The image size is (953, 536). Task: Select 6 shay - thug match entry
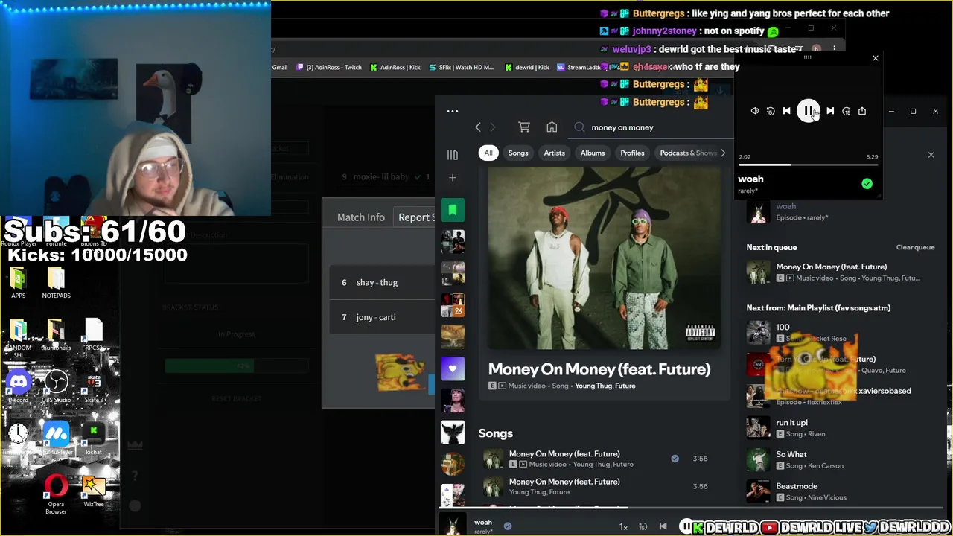click(383, 282)
